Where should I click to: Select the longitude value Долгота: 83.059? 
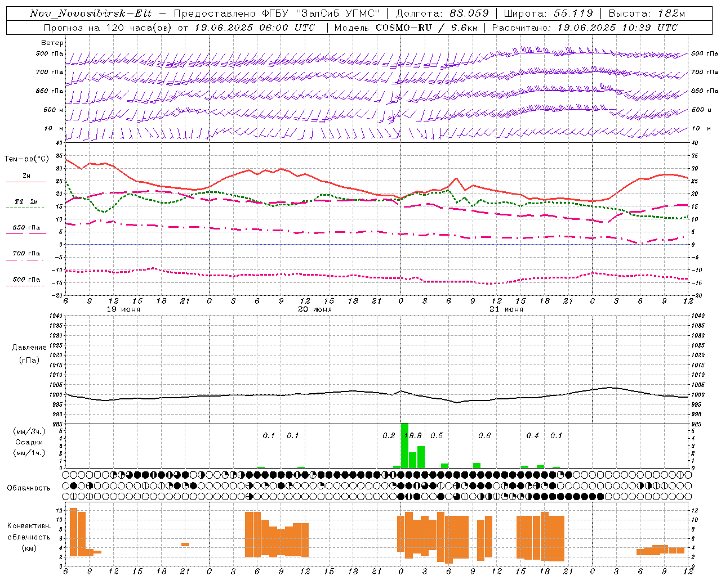click(443, 13)
